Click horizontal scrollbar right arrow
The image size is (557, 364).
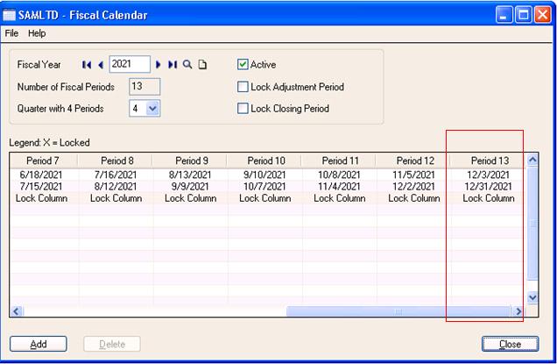point(518,311)
